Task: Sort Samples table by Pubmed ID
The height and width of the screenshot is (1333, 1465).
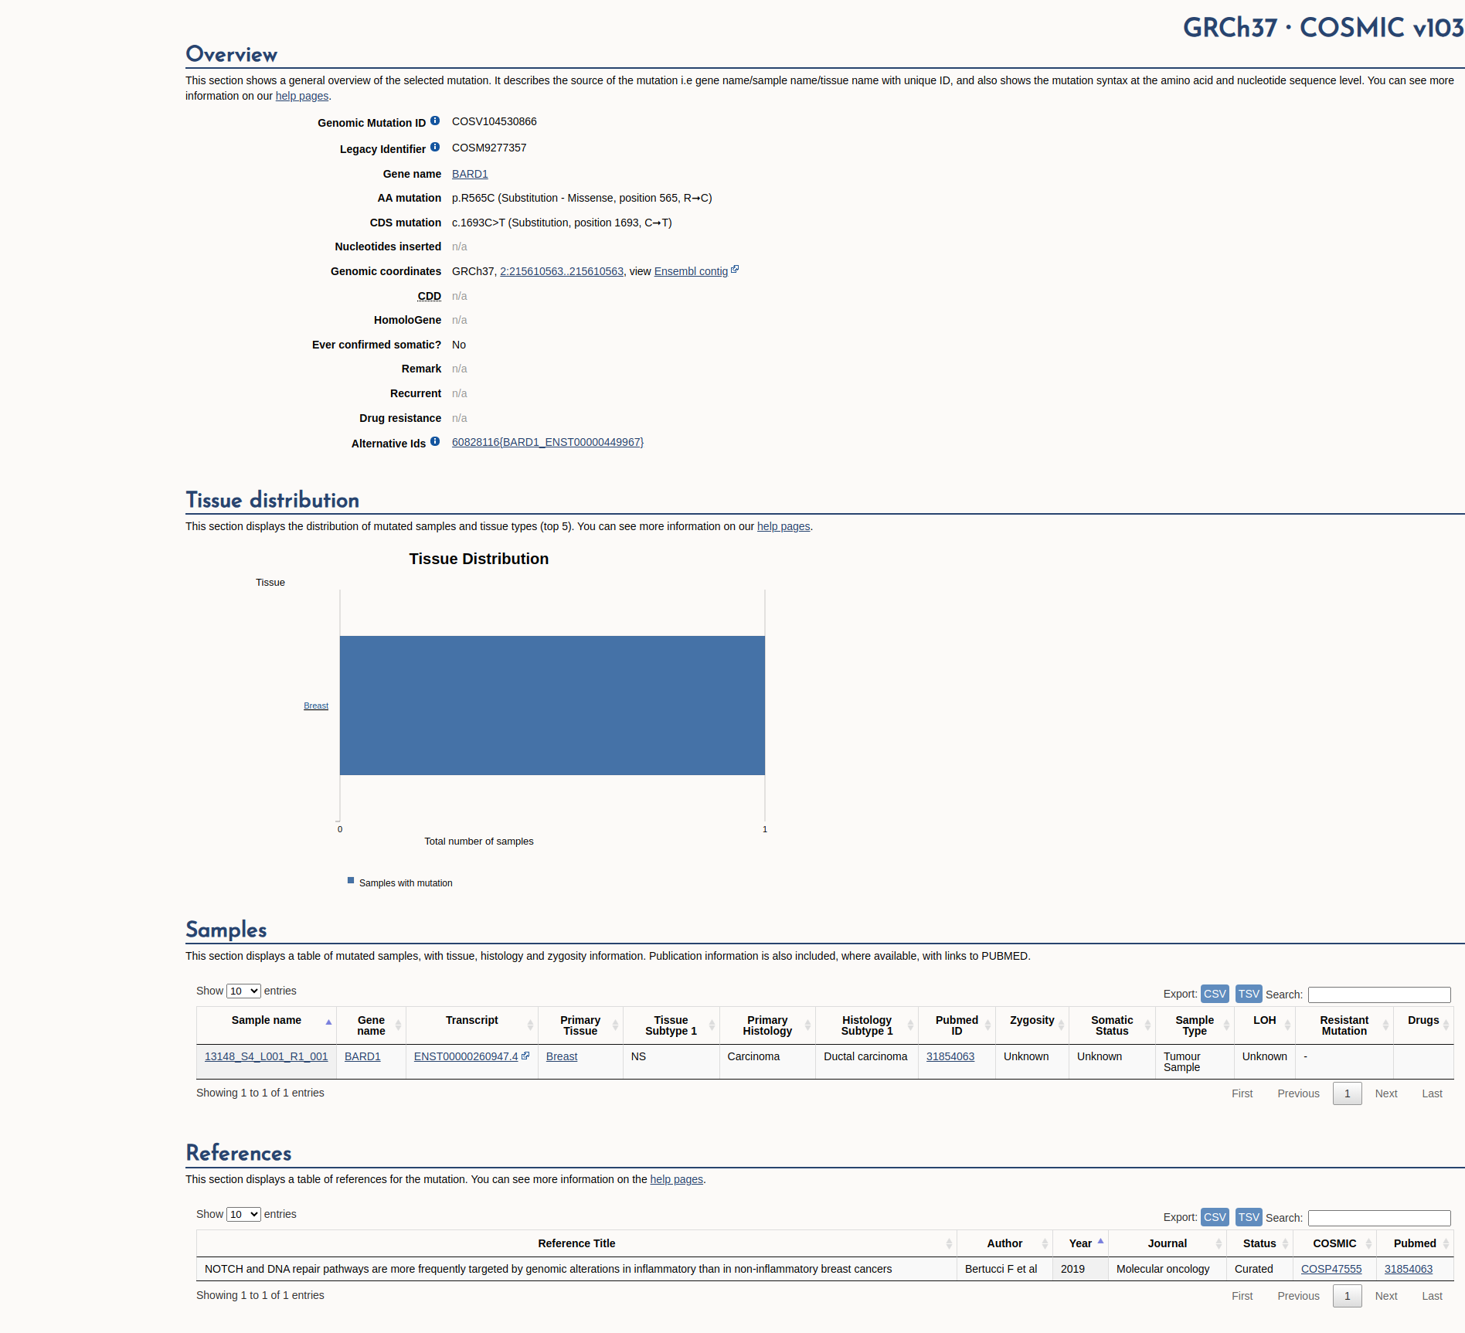Action: pyautogui.click(x=957, y=1025)
